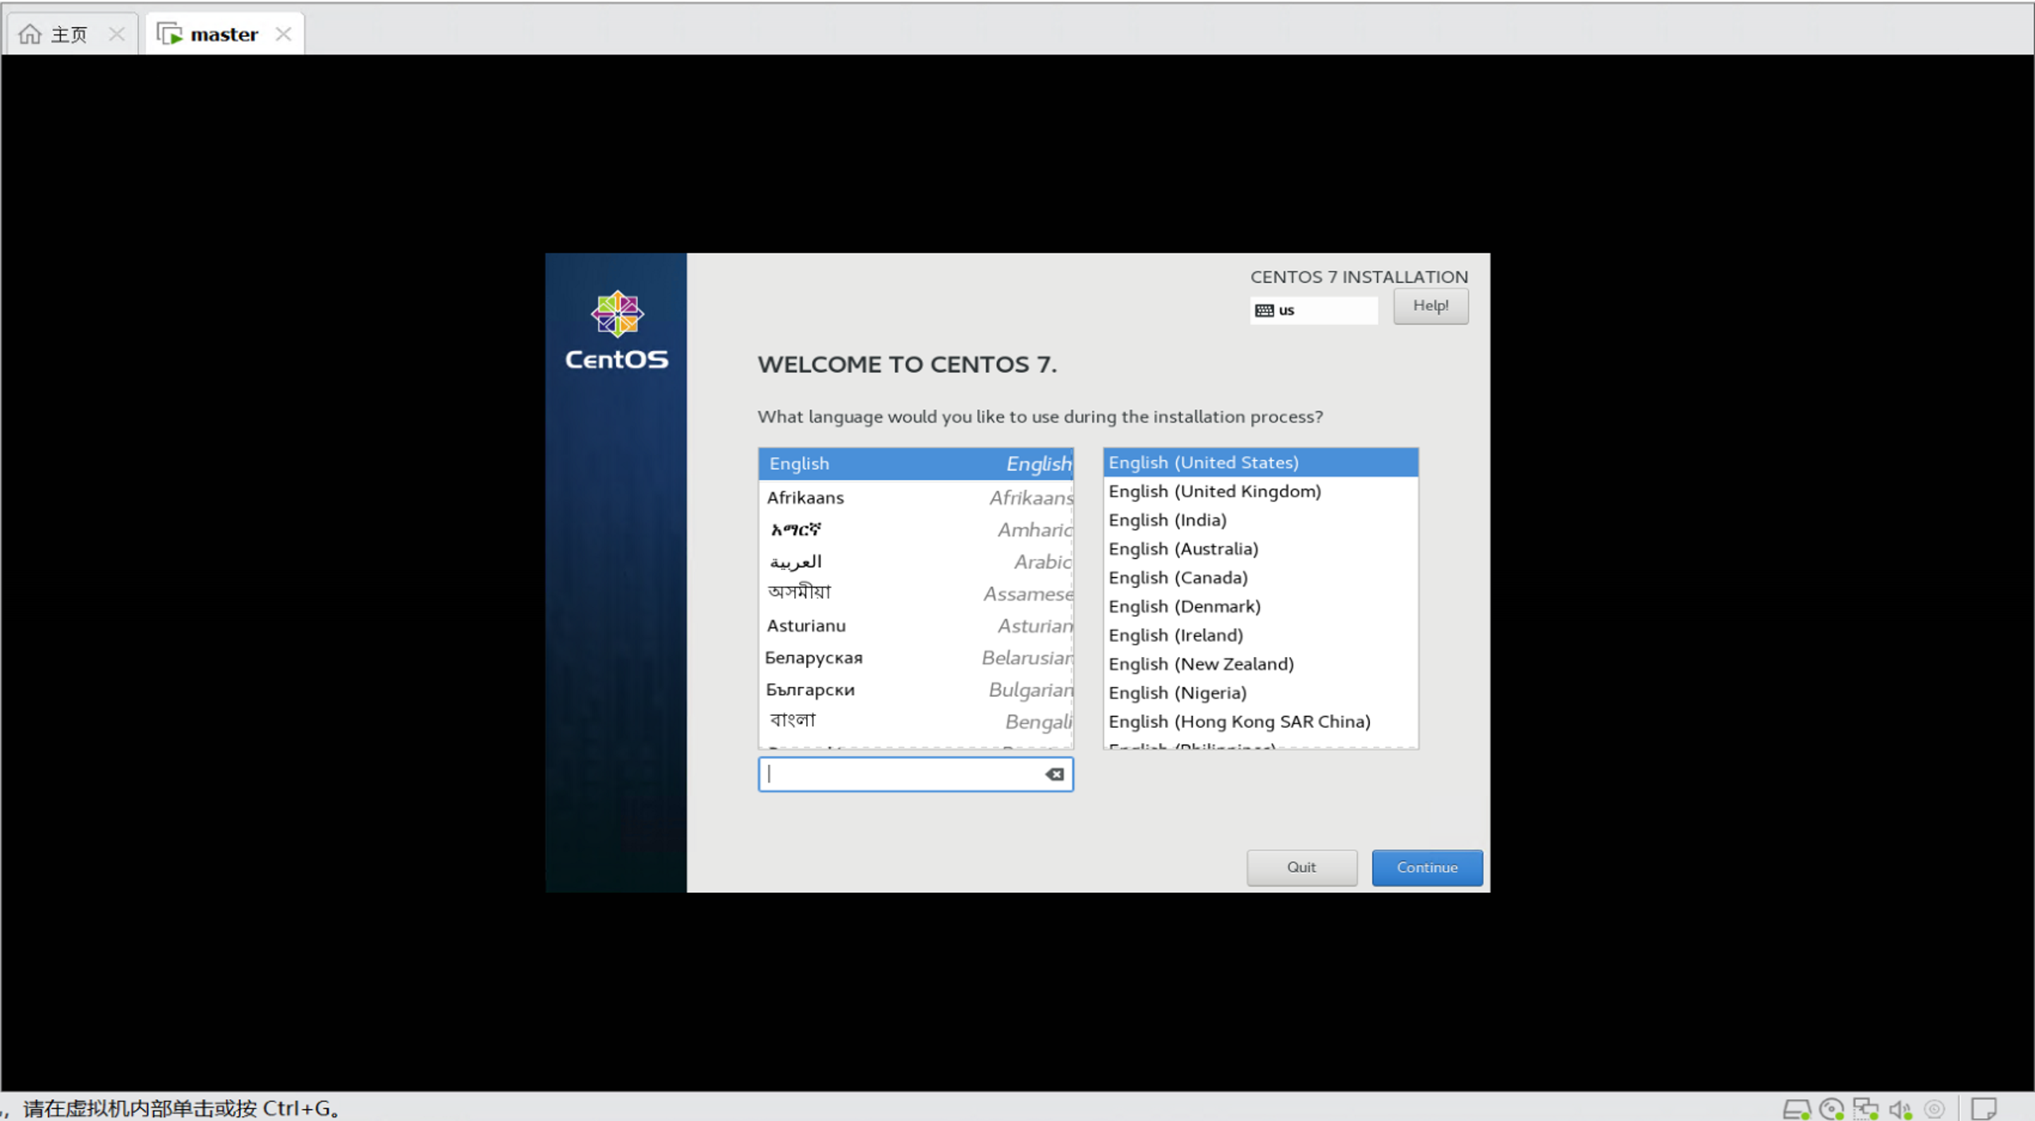This screenshot has width=2035, height=1121.
Task: Click the hard disk status icon
Action: [1797, 1108]
